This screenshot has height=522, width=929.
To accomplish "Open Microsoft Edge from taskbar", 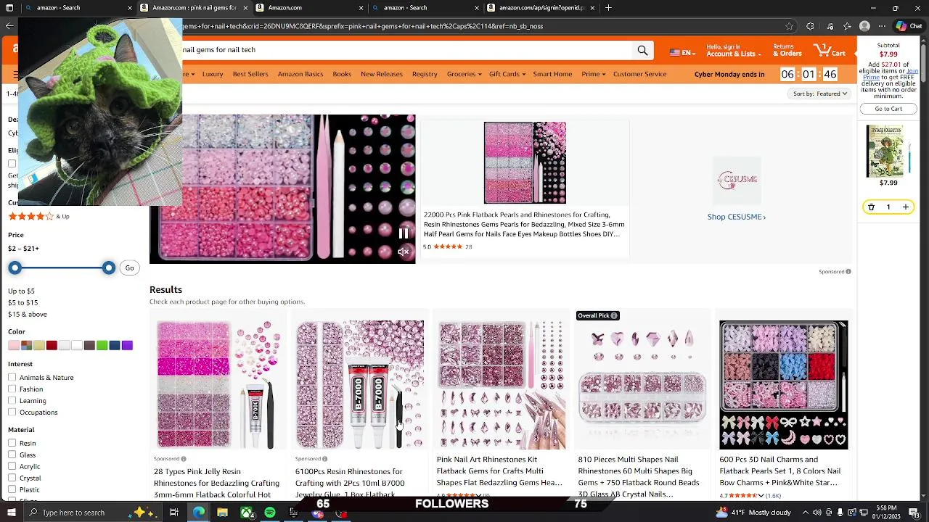I will click(x=198, y=513).
